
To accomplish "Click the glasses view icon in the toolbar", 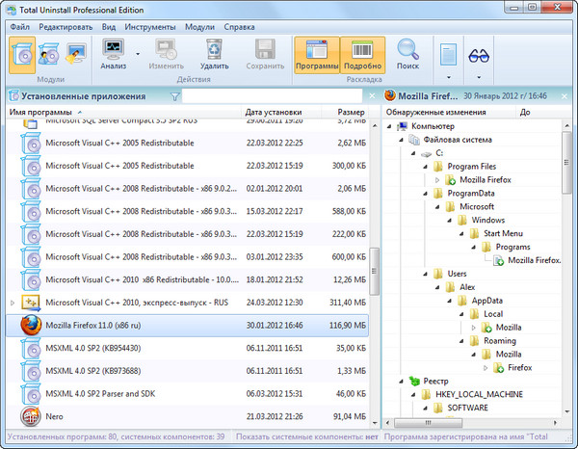I will click(479, 56).
